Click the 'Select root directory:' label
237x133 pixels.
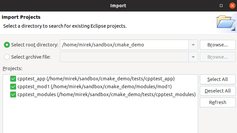35,45
